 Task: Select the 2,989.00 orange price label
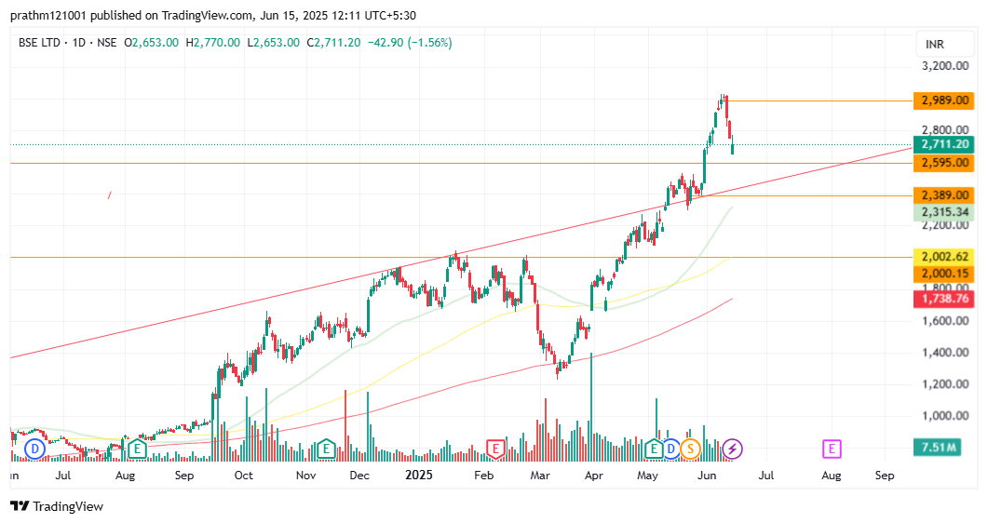[944, 101]
